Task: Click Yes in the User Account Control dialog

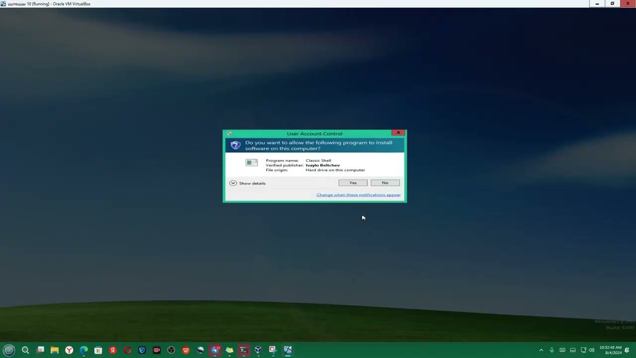Action: coord(353,183)
